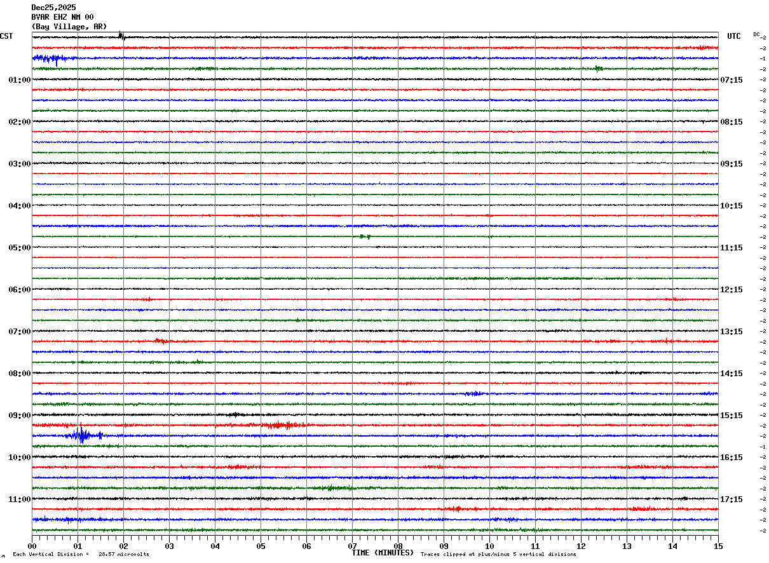Click the 09:00 CST hour label
The image size is (769, 563).
(20, 416)
